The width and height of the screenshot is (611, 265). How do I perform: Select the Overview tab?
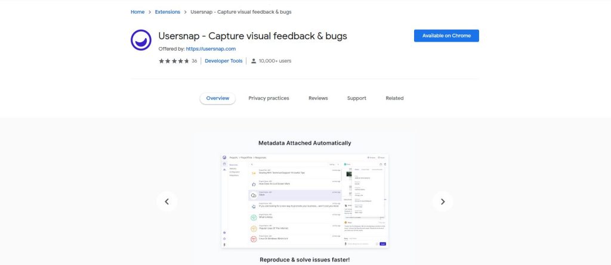[x=217, y=98]
